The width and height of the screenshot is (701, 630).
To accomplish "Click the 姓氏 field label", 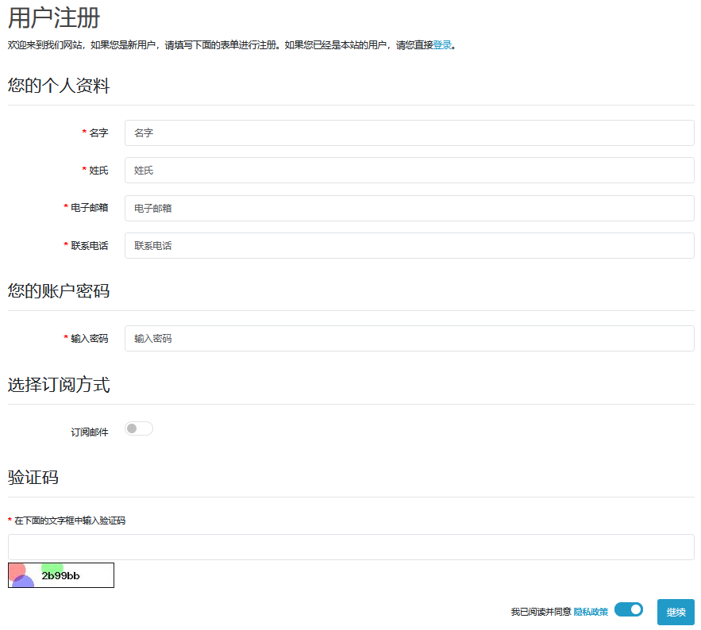I will [x=98, y=171].
